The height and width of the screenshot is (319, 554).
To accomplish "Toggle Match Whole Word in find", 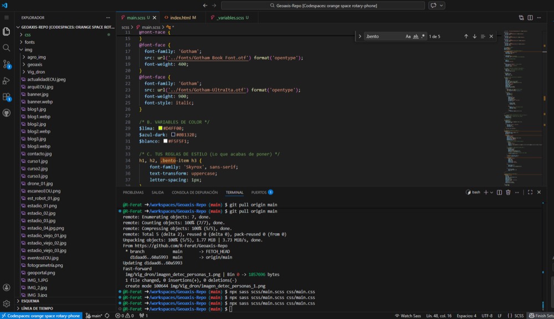I will click(x=416, y=37).
